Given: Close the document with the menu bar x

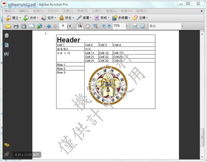Looking at the screenshot, I should (202, 11).
